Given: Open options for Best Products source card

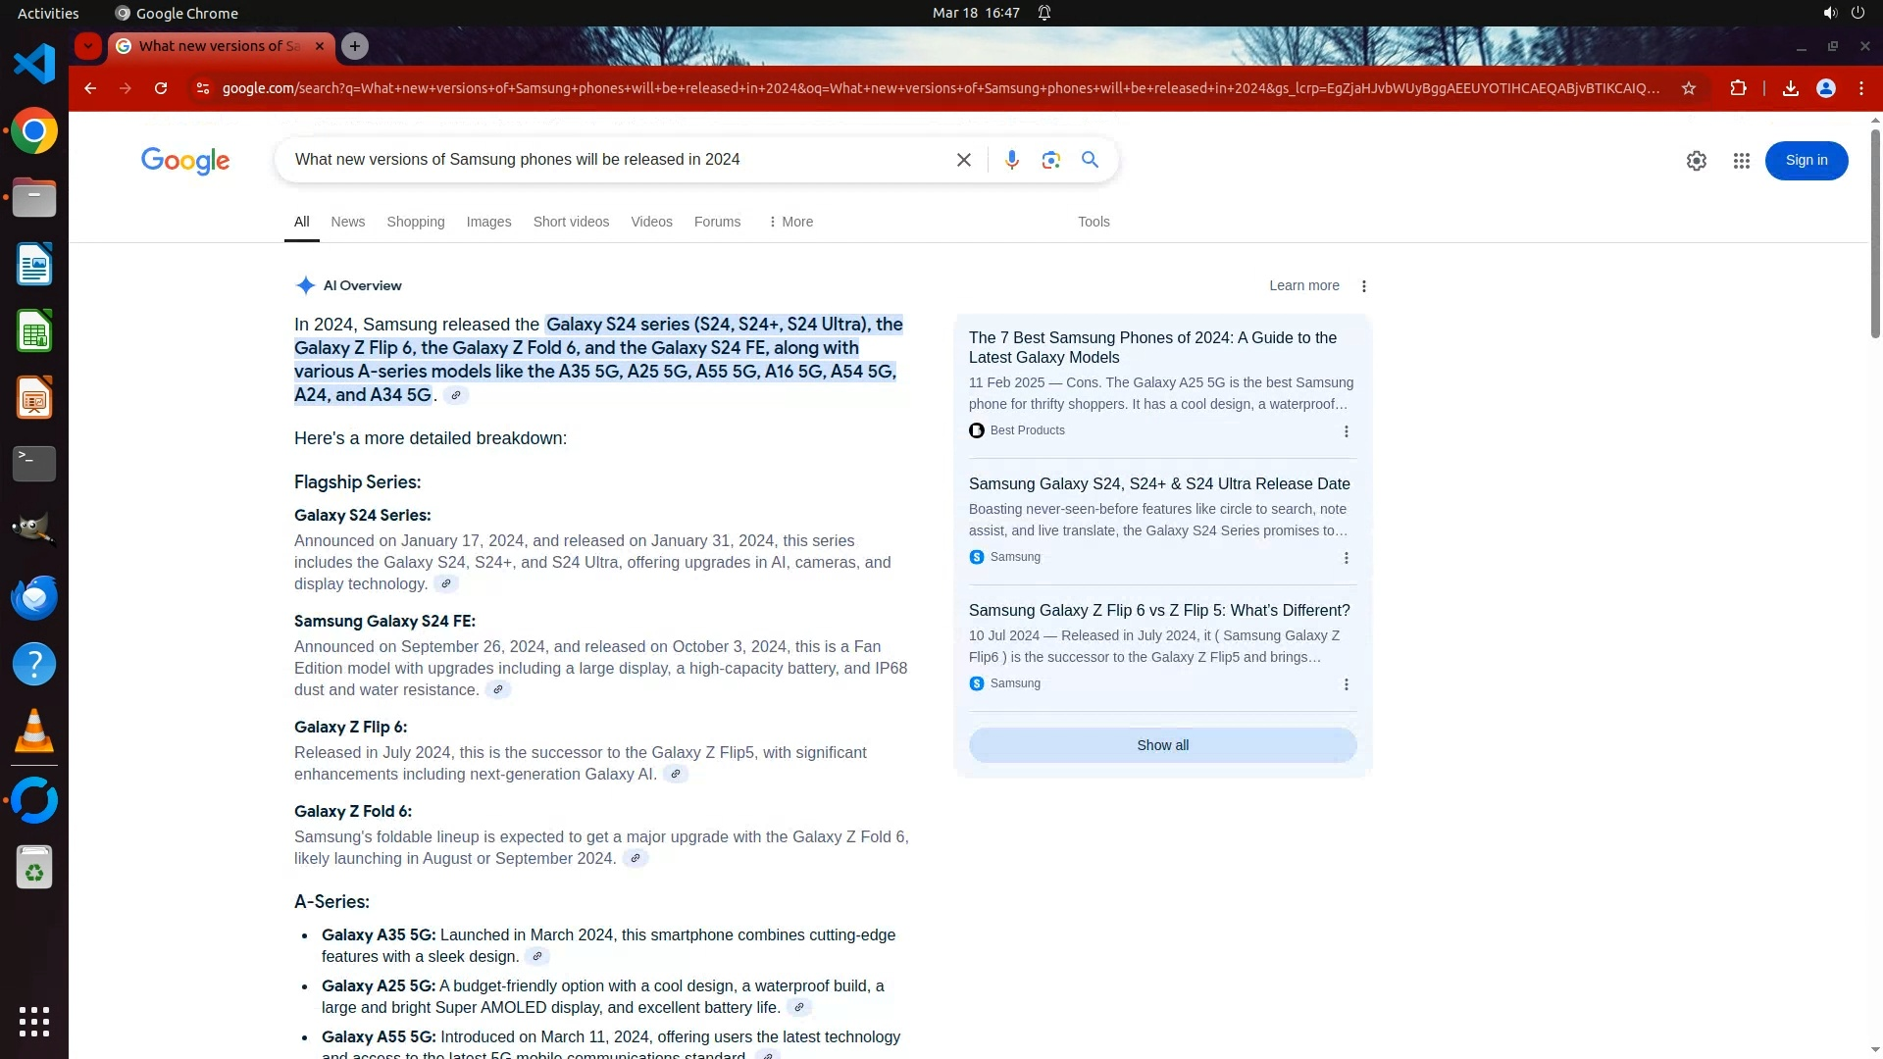Looking at the screenshot, I should [x=1346, y=431].
